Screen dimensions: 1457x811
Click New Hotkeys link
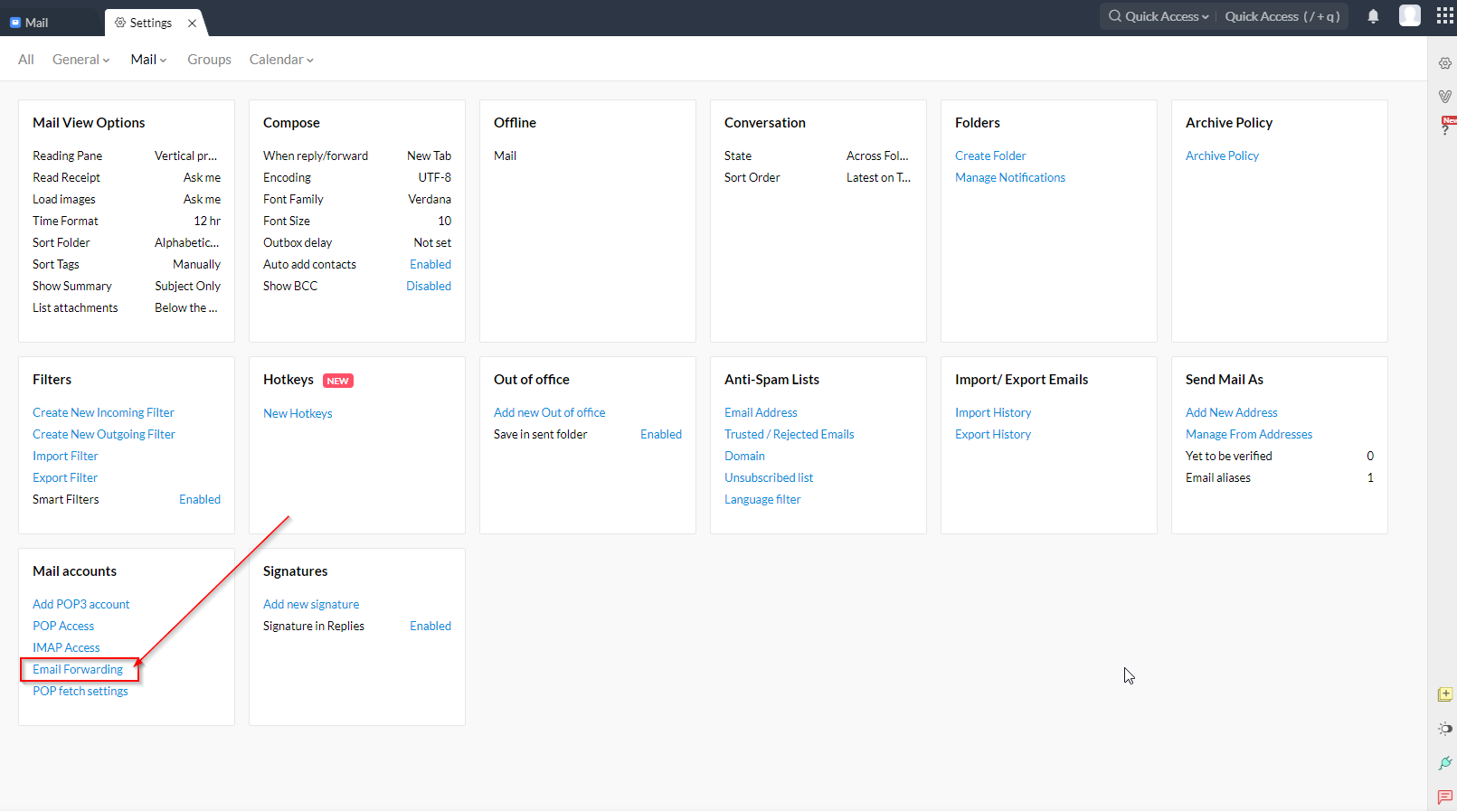tap(298, 413)
